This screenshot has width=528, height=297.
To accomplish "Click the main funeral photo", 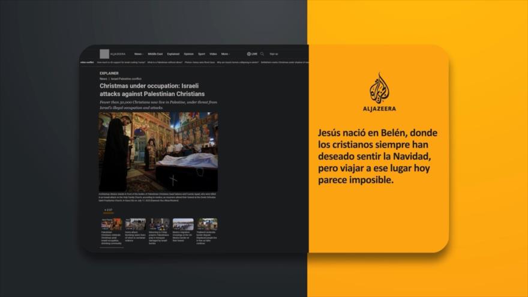I will coord(158,151).
